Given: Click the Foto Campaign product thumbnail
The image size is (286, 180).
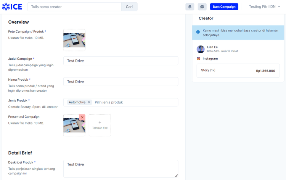Looking at the screenshot, I should [74, 40].
